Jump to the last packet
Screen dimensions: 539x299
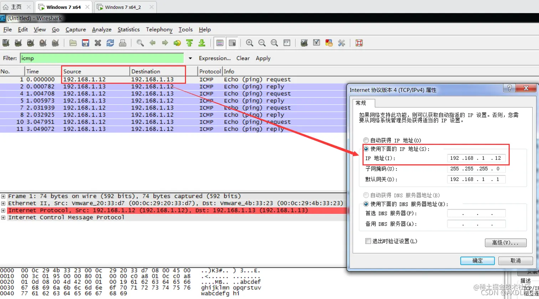coord(202,43)
